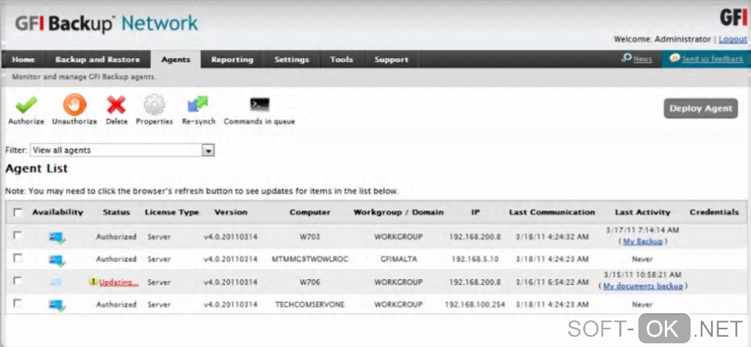The image size is (751, 347).
Task: Sort by Workgroup / Domain column header
Action: point(398,212)
